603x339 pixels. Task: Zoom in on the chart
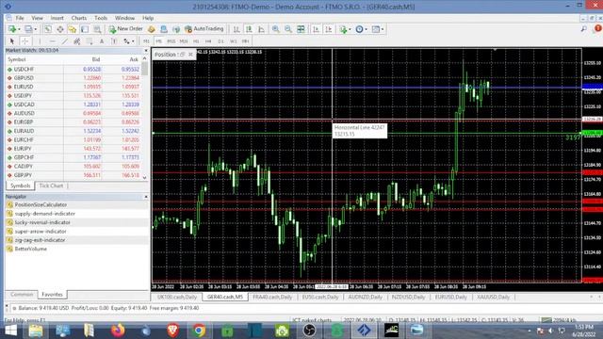276,29
